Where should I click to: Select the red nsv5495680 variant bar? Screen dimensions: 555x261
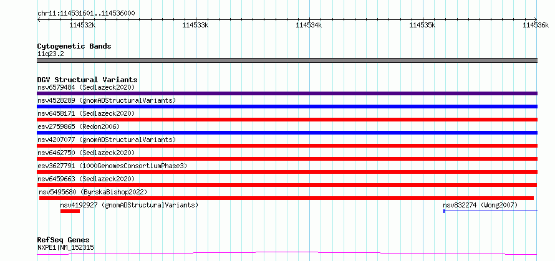click(x=286, y=198)
